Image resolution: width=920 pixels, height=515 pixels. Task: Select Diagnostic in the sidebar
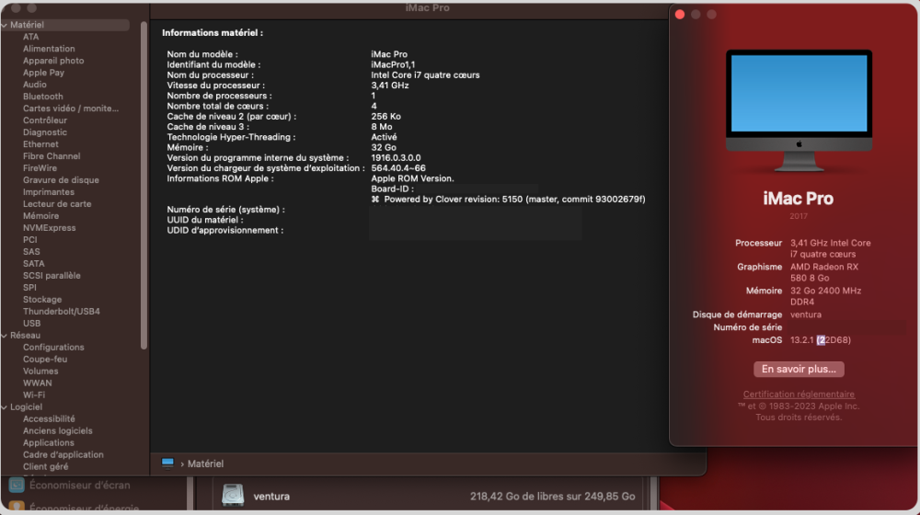(x=44, y=132)
